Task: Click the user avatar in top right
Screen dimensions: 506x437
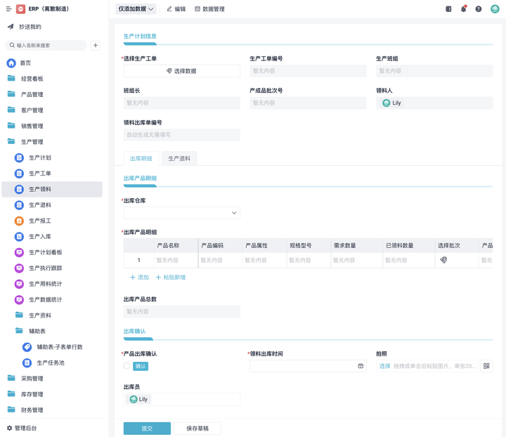Action: [495, 9]
